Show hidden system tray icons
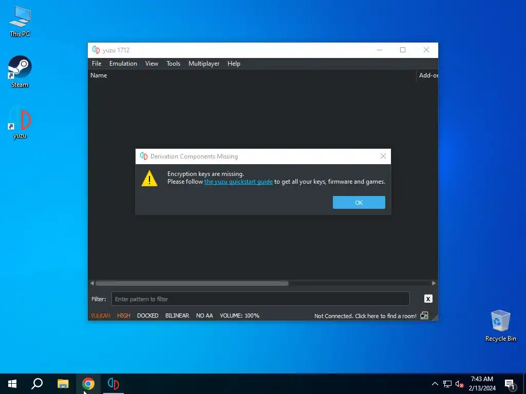Viewport: 526px width, 394px height. [435, 384]
